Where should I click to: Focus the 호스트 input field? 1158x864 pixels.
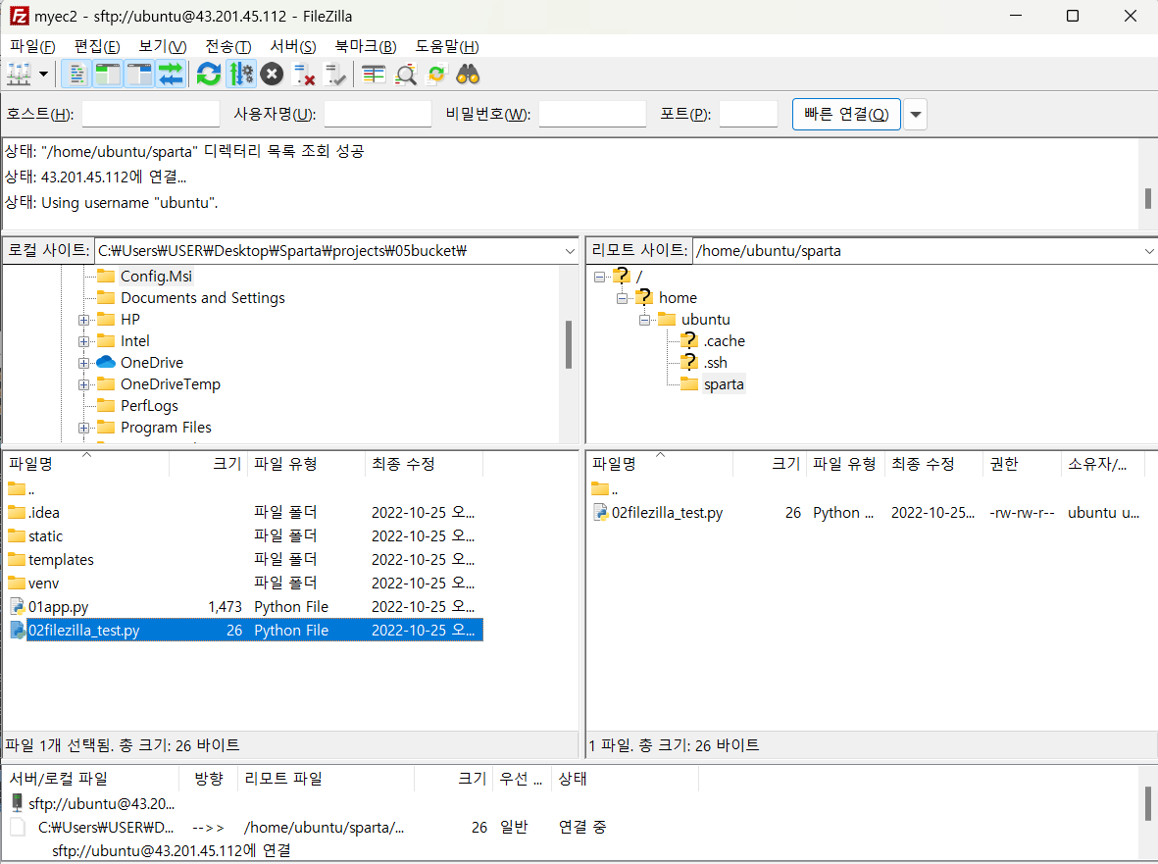tap(151, 114)
